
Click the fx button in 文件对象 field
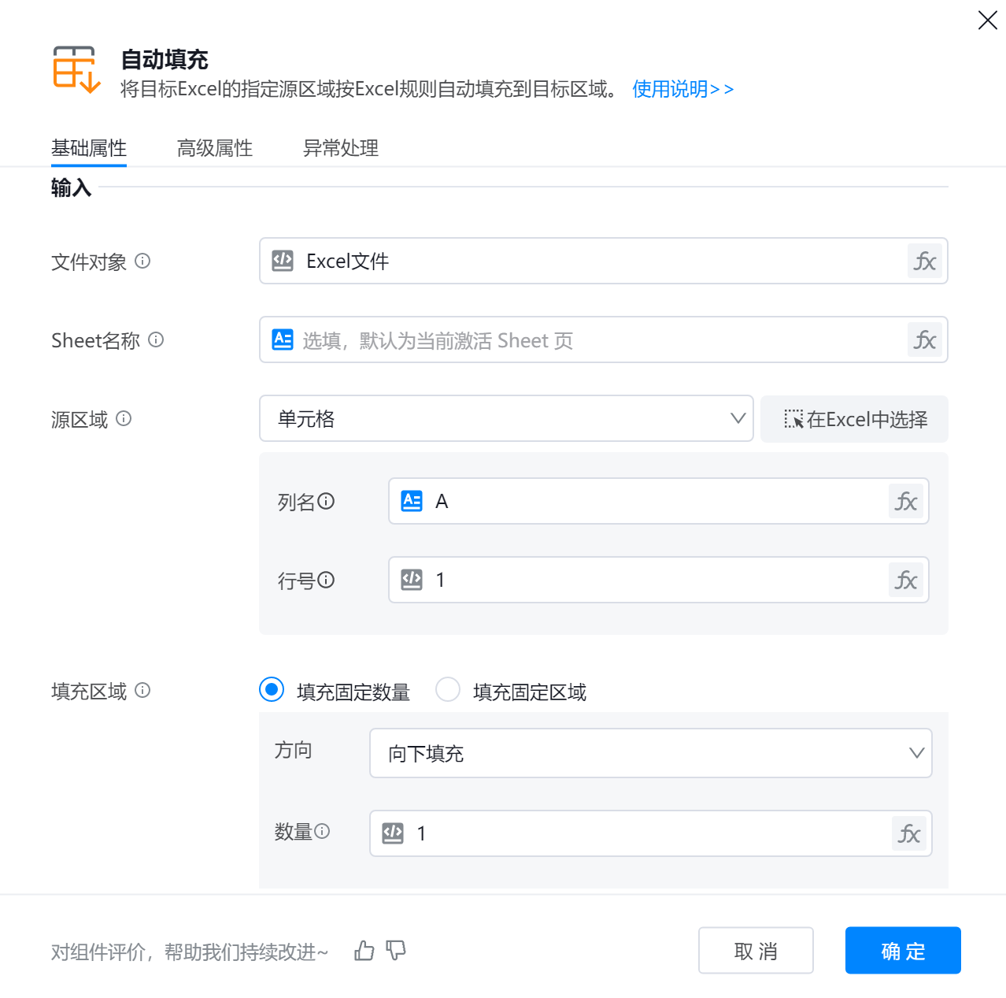point(924,262)
